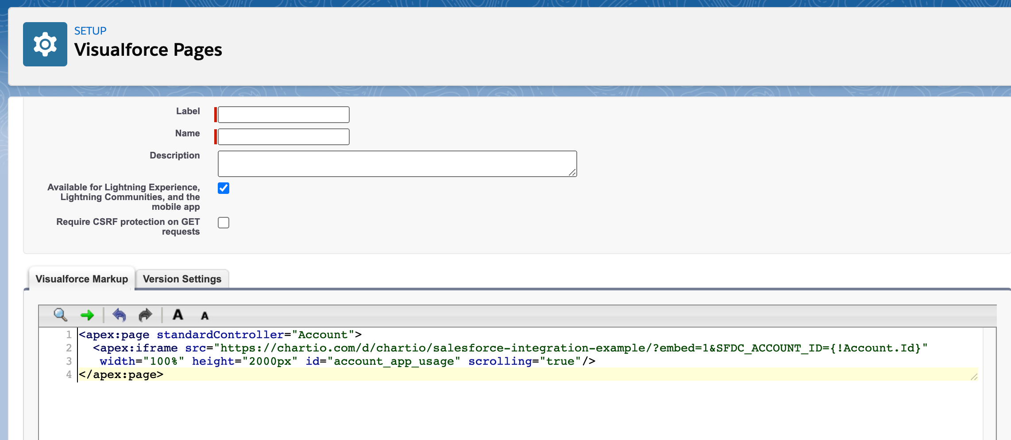Click the Label field label text
1011x440 pixels.
tap(188, 111)
